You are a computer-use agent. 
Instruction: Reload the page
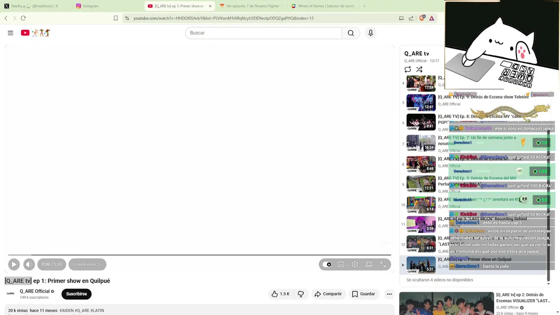click(x=23, y=18)
